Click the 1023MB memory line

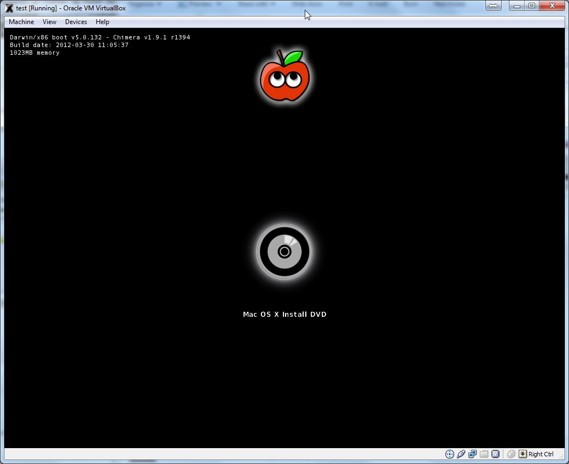(x=34, y=53)
